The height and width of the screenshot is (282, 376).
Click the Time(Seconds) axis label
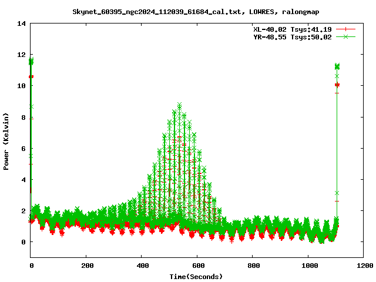pos(196,277)
